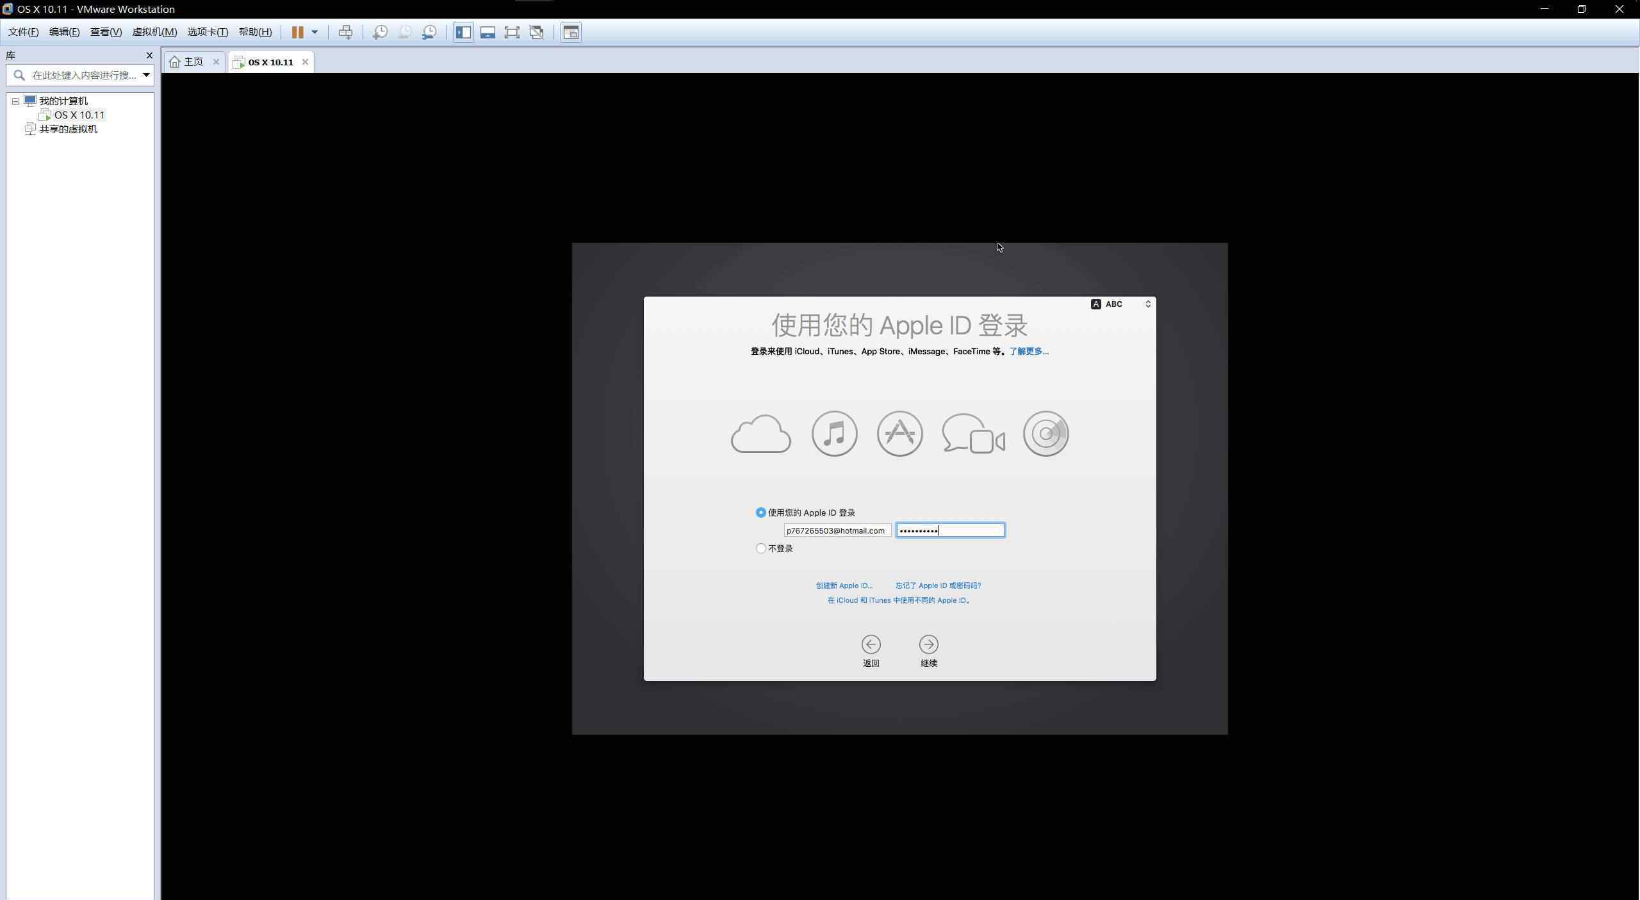Click the '创建新 Apple ID...' link
The width and height of the screenshot is (1640, 900).
point(844,585)
